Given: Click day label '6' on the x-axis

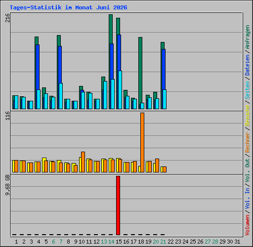Looking at the screenshot, I should coord(53,242).
